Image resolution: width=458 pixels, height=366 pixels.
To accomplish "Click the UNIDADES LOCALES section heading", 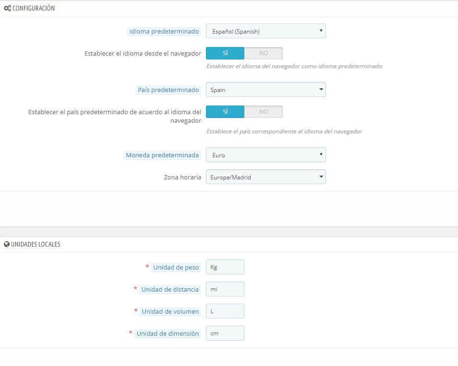I will click(36, 244).
